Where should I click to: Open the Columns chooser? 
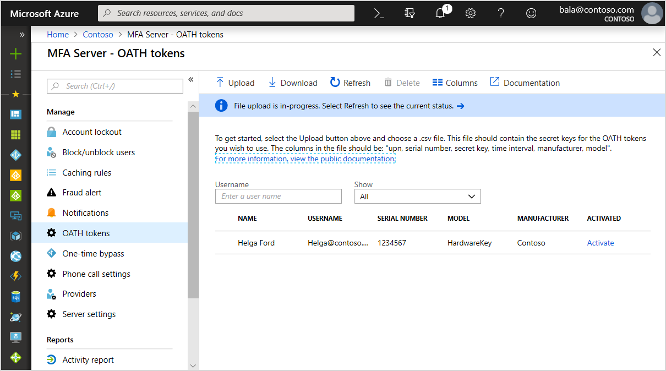point(455,83)
